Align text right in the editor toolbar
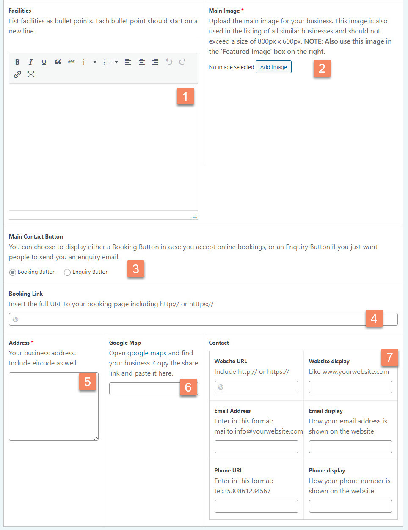The image size is (408, 530). (155, 62)
